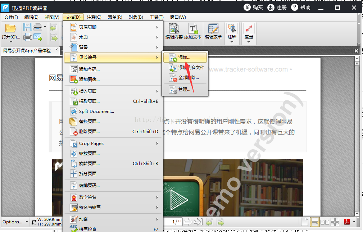The width and height of the screenshot is (363, 232).
Task: Open the 注释(C) menu
Action: [x=94, y=17]
